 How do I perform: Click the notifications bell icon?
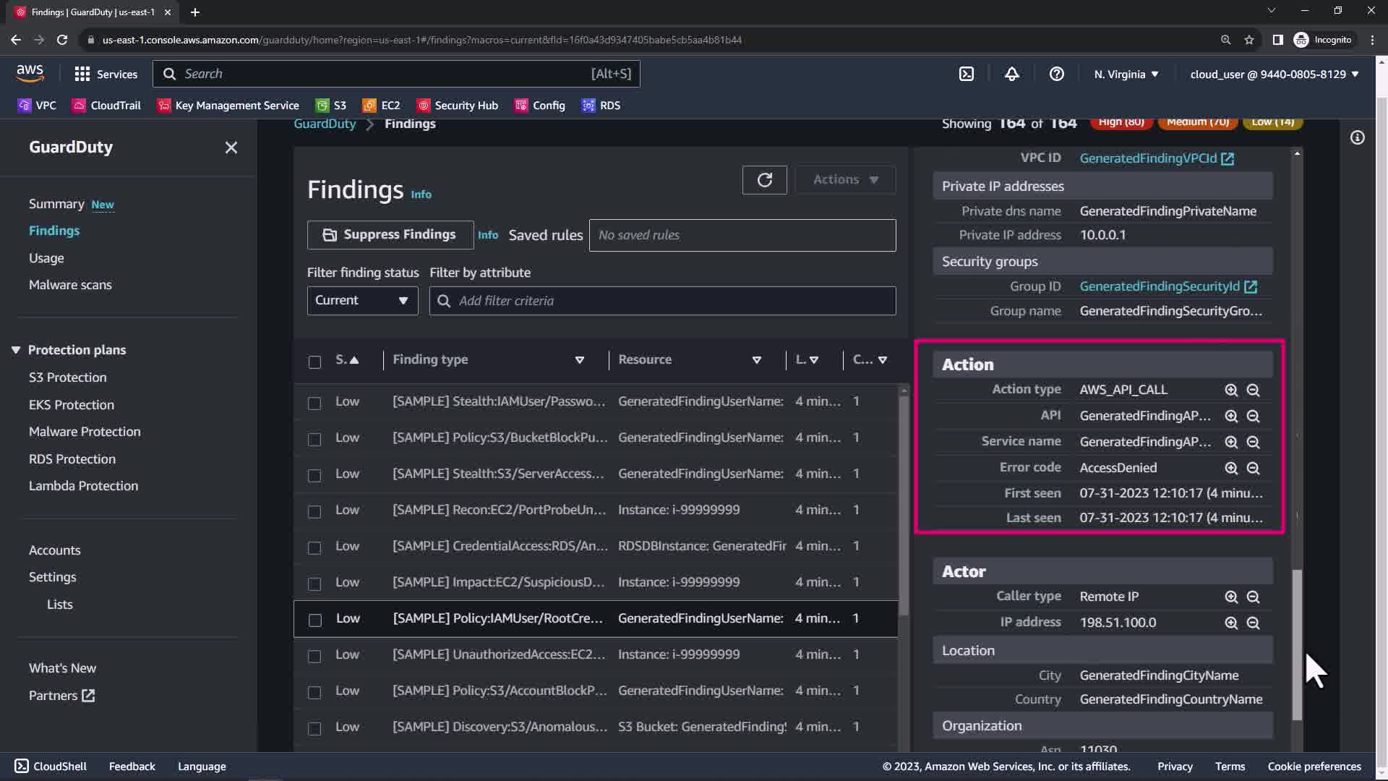1011,74
